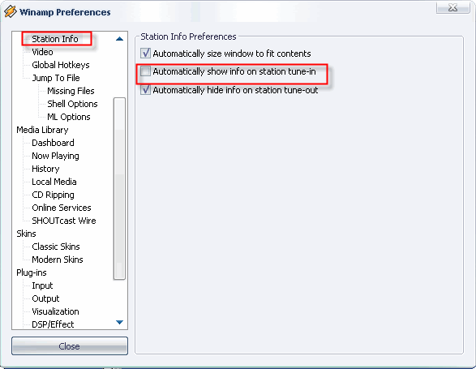
Task: Disable Automatically hide info on station tune-out
Action: [145, 90]
